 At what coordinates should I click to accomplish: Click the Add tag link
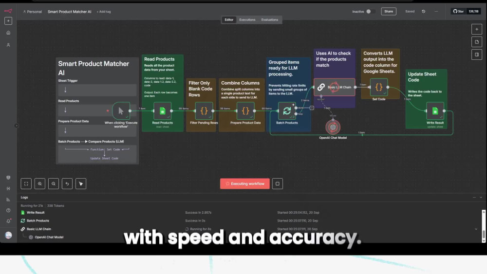coord(103,12)
